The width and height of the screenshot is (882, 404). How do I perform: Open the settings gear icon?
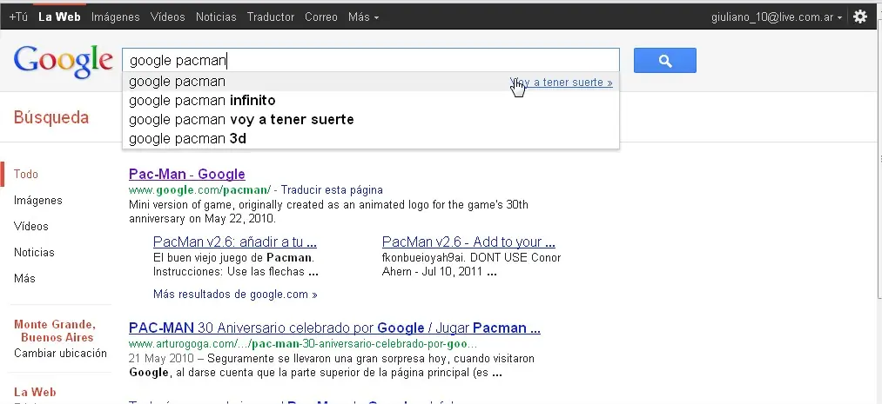[x=860, y=17]
